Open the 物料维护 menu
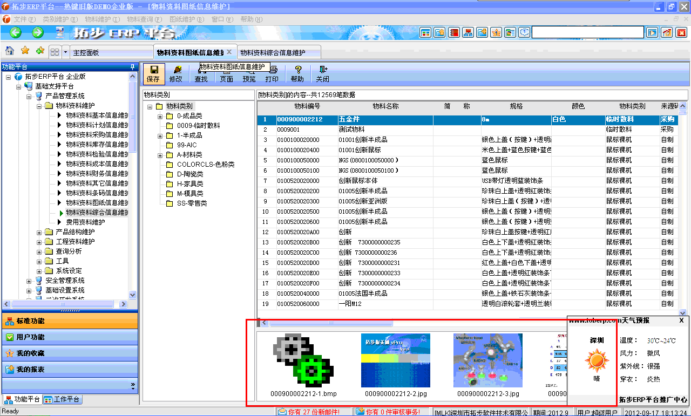The height and width of the screenshot is (416, 691). pyautogui.click(x=101, y=19)
